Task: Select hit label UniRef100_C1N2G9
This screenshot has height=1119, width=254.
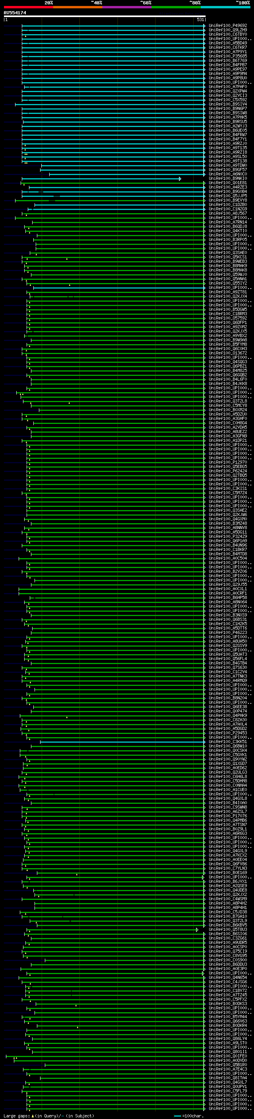Action: tap(228, 209)
